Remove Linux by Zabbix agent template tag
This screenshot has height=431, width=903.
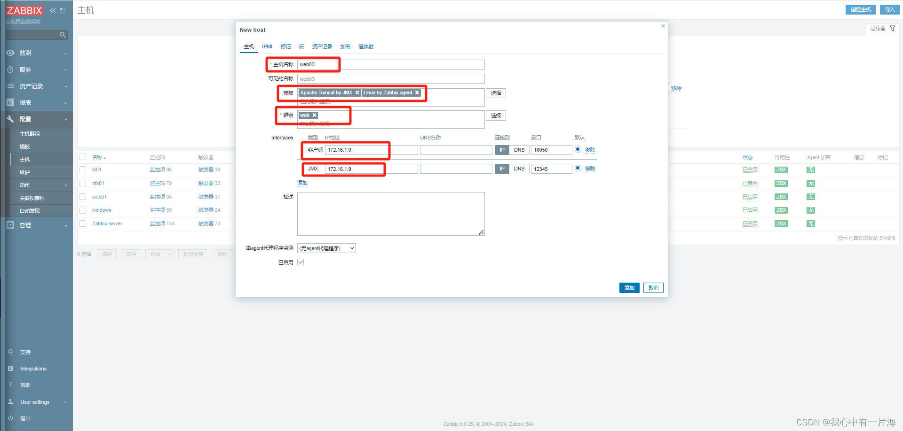[x=417, y=93]
